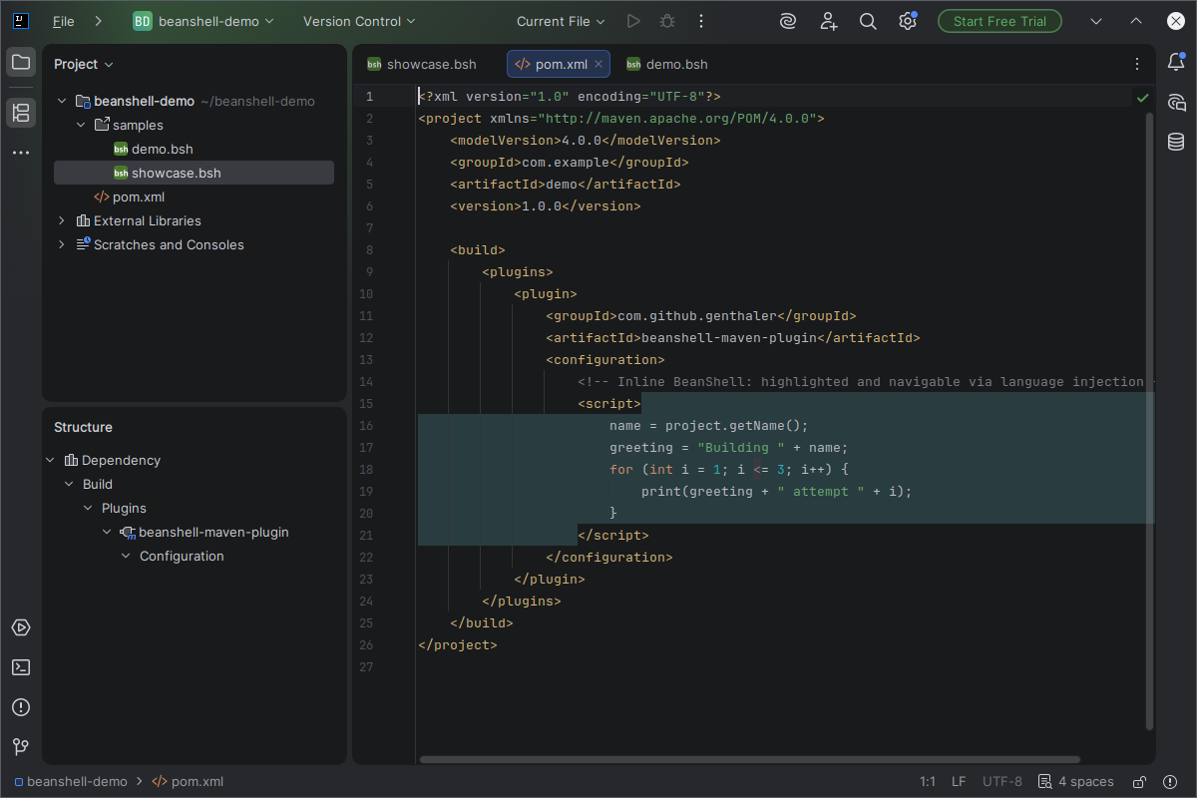Click the editor vertical scrollbar
This screenshot has width=1197, height=798.
click(x=1149, y=419)
